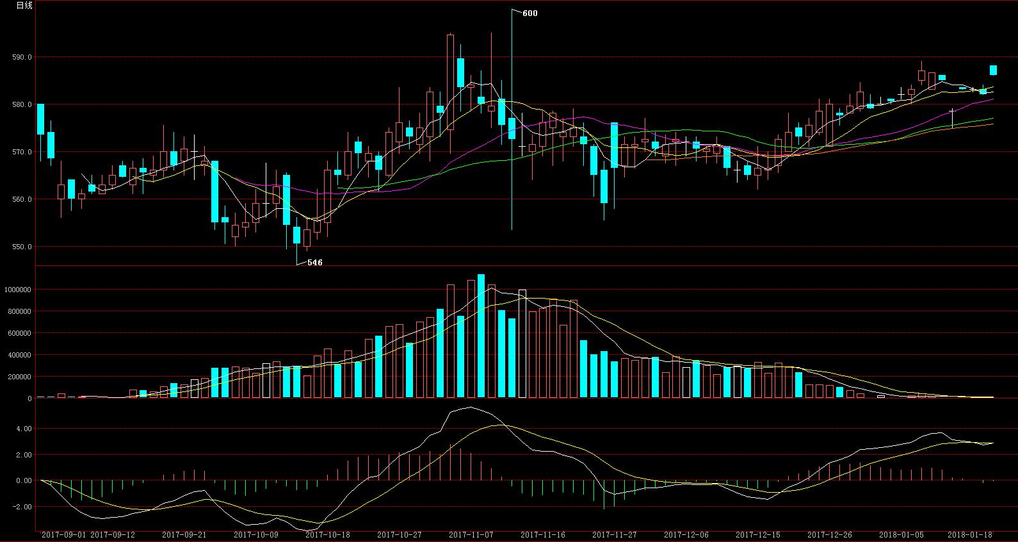Click the 日线 period label
The width and height of the screenshot is (1018, 542).
(x=24, y=6)
